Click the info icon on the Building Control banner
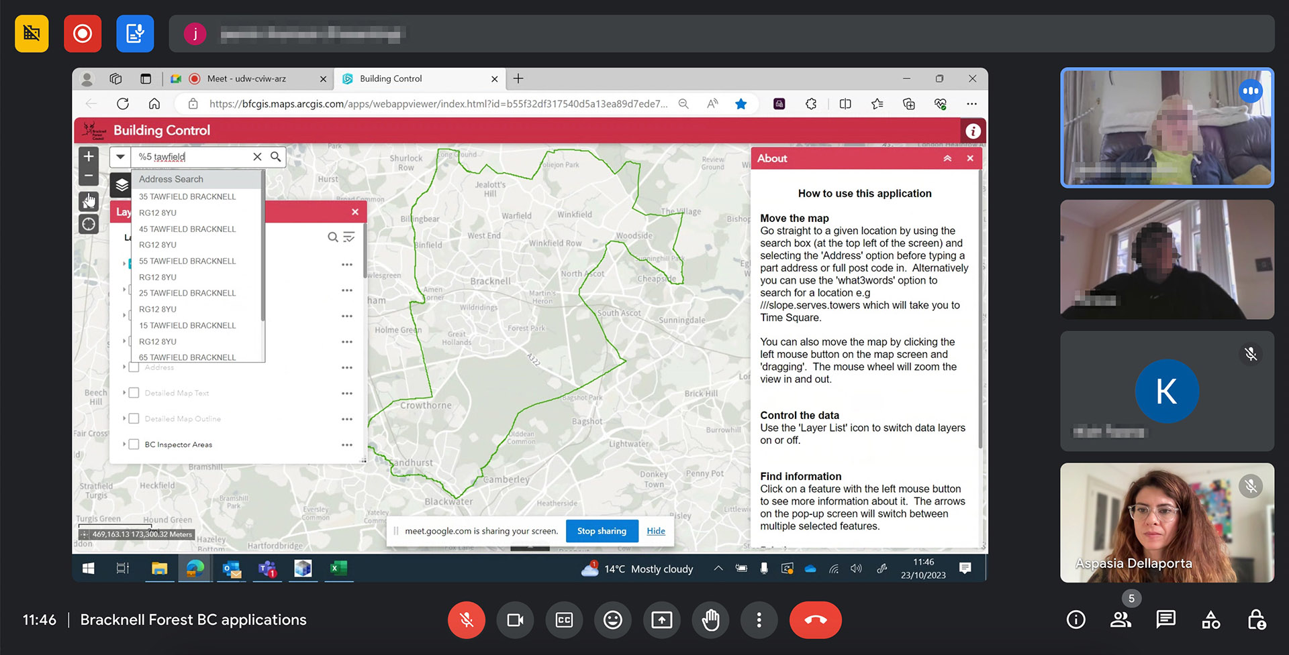The width and height of the screenshot is (1289, 655). [x=973, y=131]
